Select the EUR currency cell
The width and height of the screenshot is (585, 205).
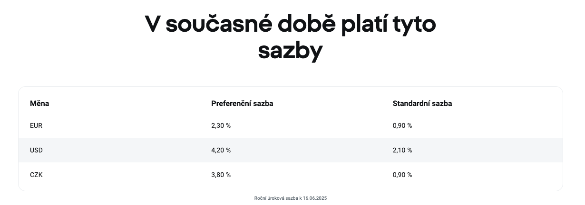point(36,125)
